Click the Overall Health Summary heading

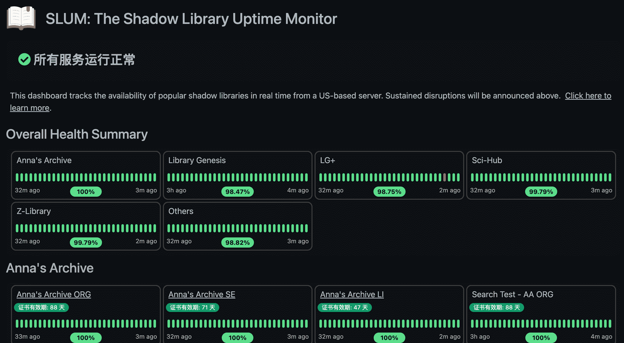(77, 134)
